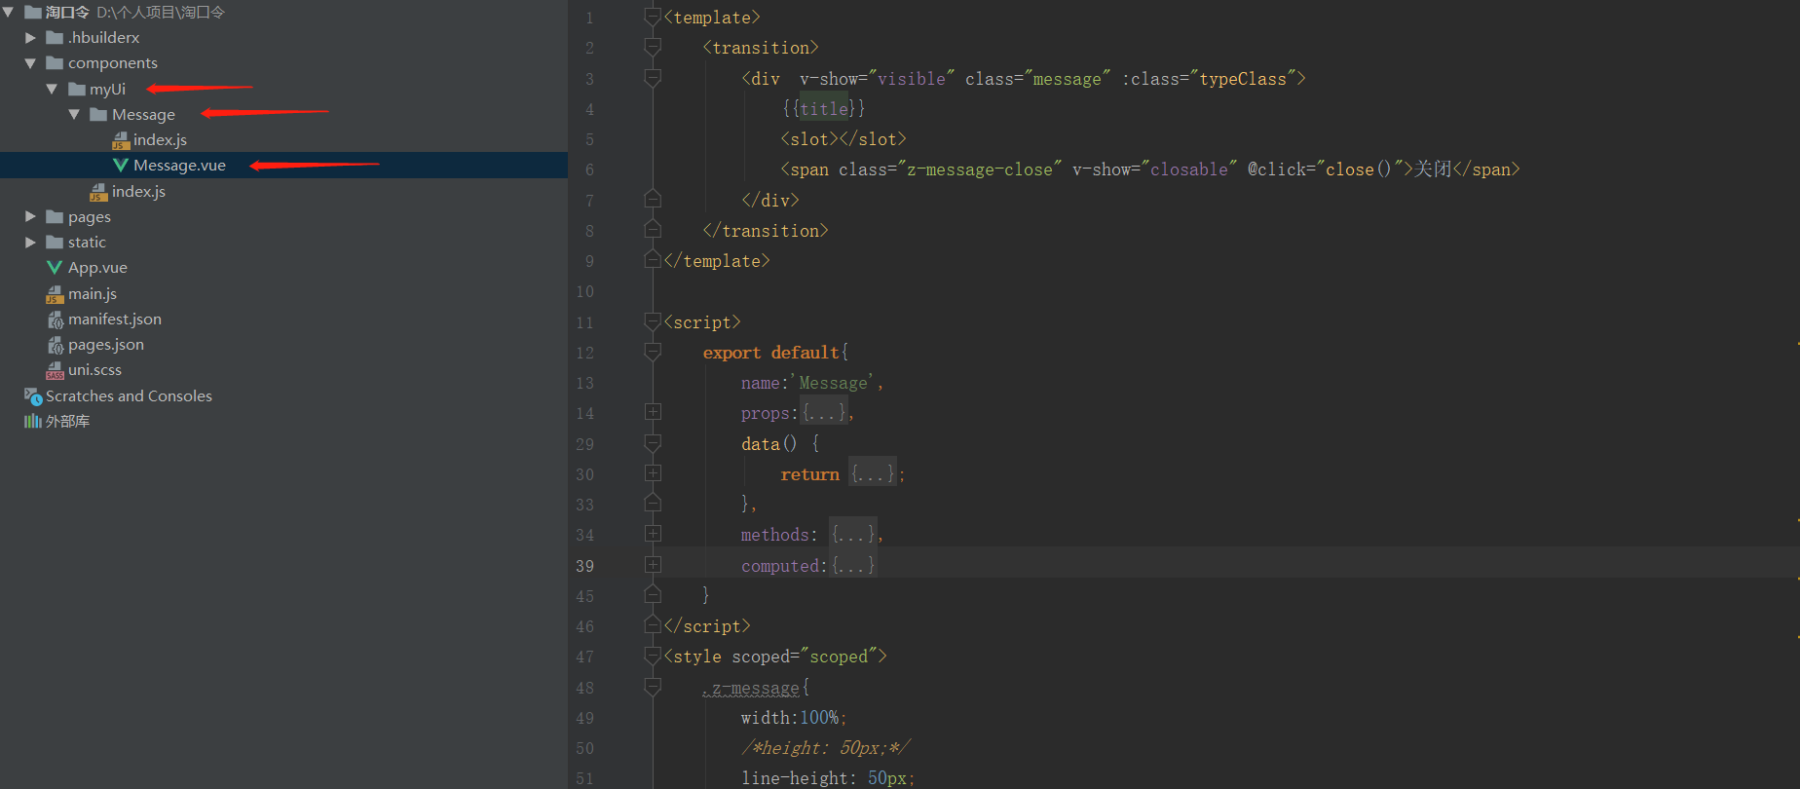
Task: Collapse the 淘口令 project root arrow
Action: (x=9, y=12)
